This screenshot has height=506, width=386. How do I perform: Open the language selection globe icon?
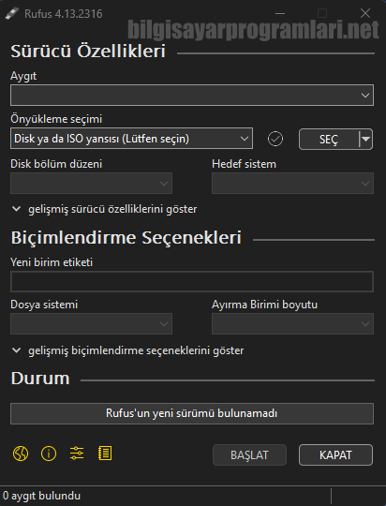click(x=21, y=454)
